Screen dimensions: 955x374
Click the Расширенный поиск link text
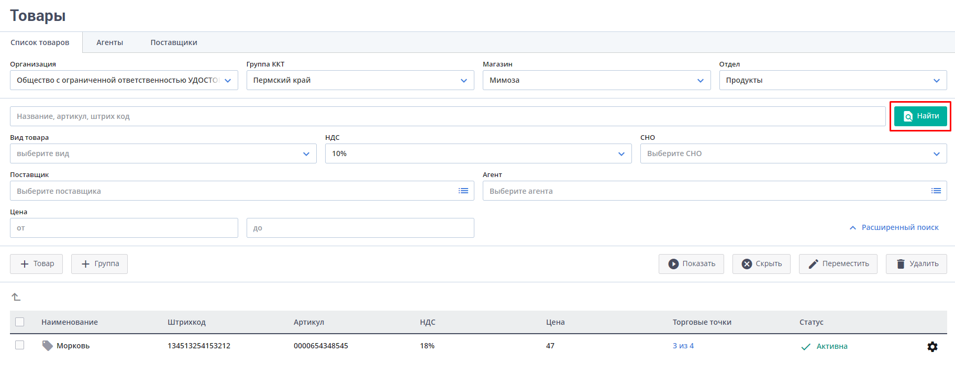tap(900, 227)
